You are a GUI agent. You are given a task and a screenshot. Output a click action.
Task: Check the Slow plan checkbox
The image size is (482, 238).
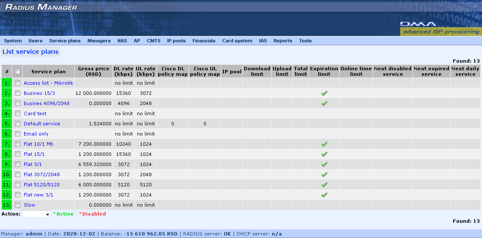(x=17, y=205)
